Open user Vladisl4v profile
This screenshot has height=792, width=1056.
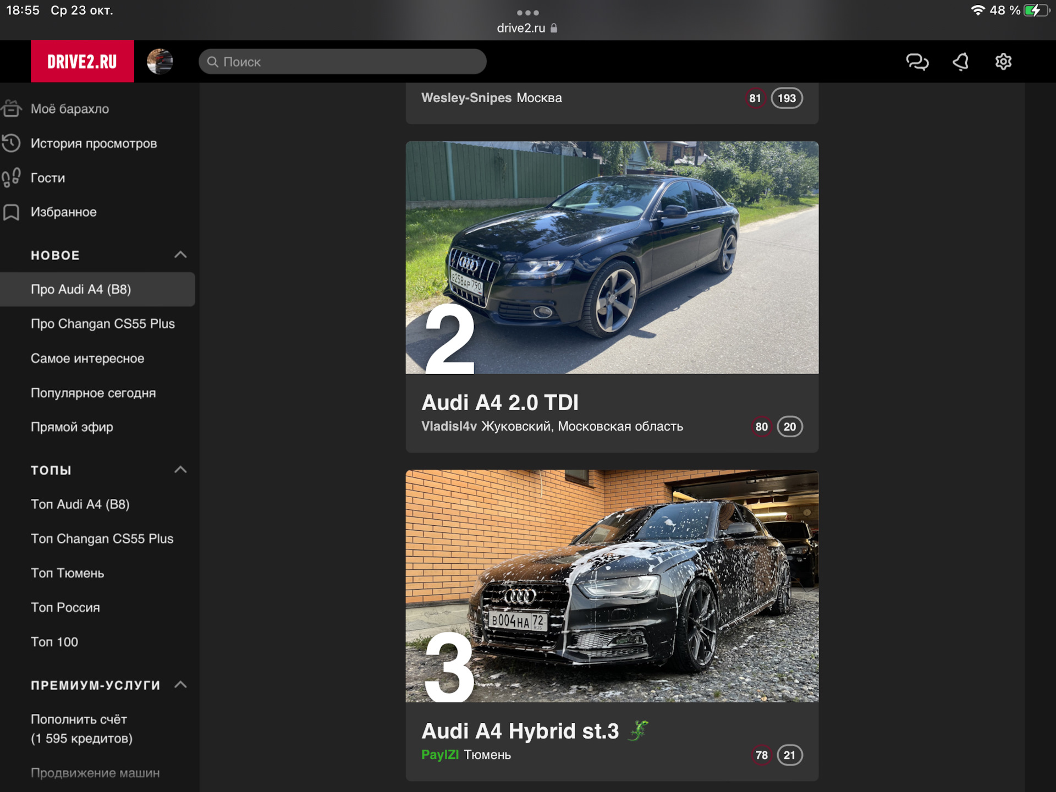click(449, 426)
